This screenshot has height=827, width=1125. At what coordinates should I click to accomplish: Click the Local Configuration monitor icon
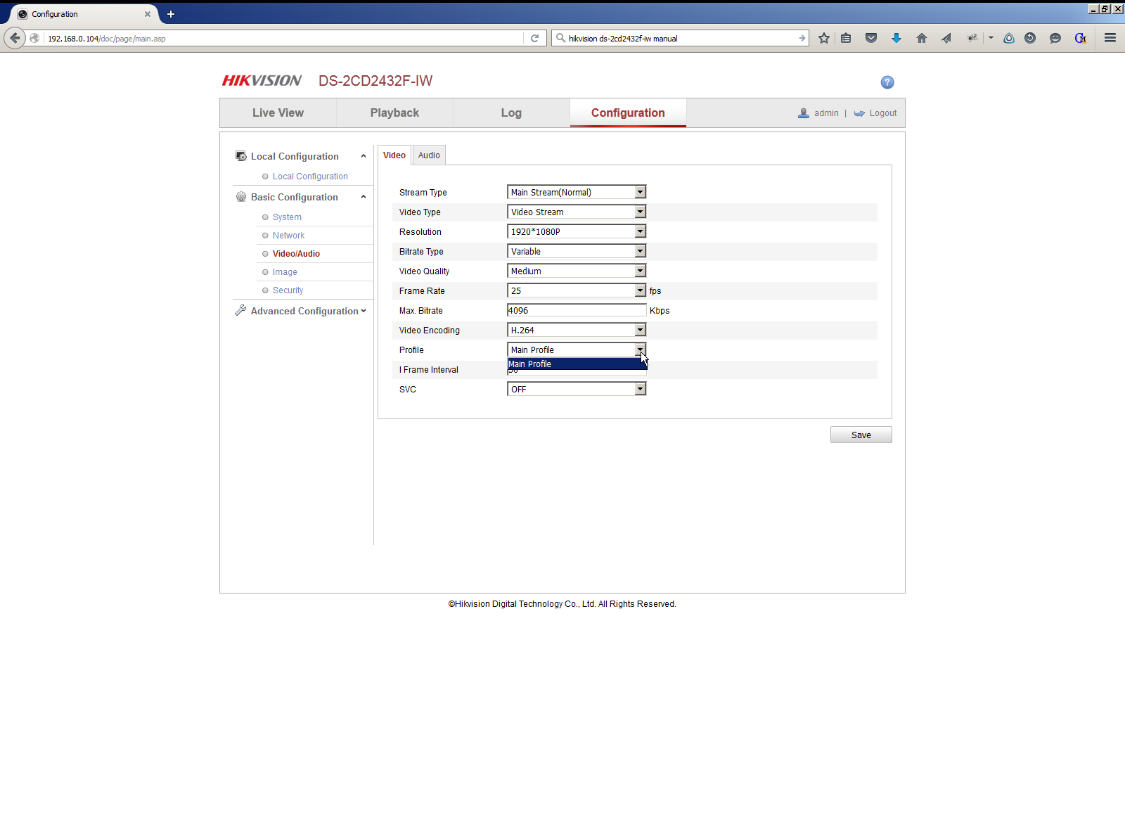241,156
